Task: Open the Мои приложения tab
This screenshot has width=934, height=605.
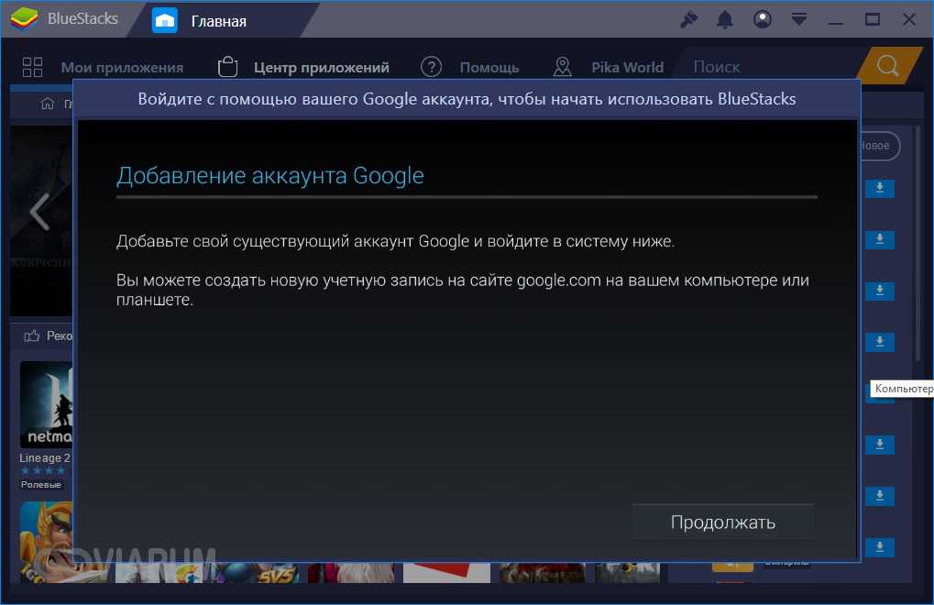Action: click(103, 67)
